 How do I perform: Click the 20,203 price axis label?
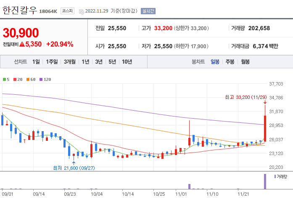tap(276, 167)
